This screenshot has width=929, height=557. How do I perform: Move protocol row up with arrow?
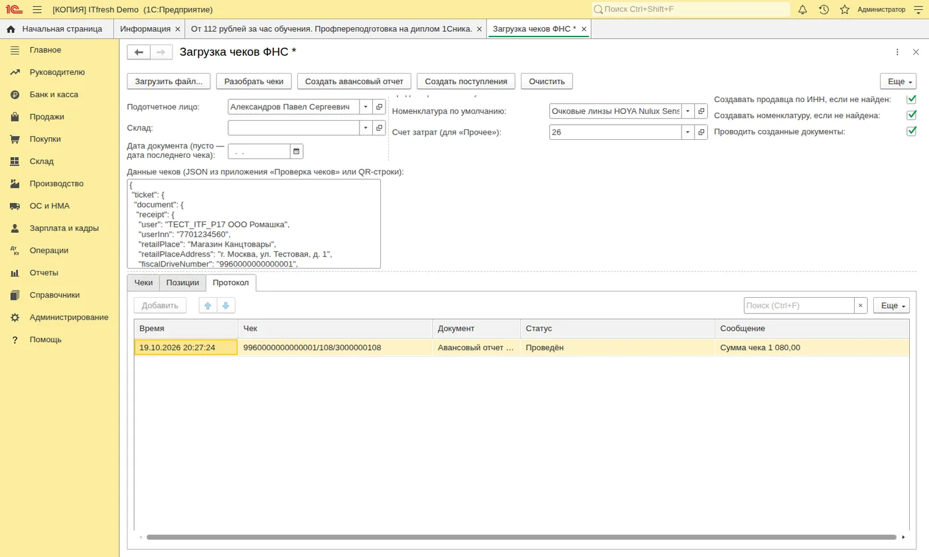pos(208,305)
